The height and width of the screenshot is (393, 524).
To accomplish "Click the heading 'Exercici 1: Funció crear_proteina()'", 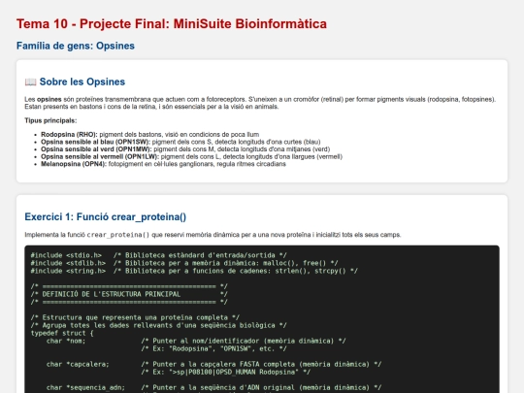I will tap(105, 217).
